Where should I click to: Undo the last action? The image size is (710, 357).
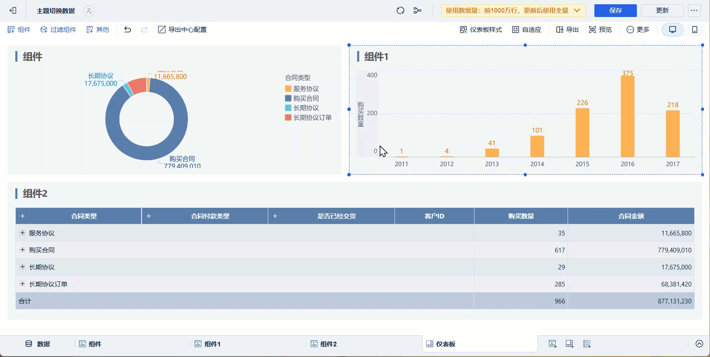[x=128, y=30]
